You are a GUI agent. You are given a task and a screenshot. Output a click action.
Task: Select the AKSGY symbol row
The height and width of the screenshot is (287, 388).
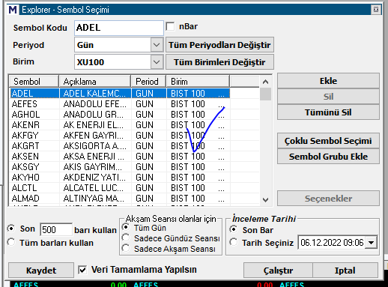(x=120, y=167)
